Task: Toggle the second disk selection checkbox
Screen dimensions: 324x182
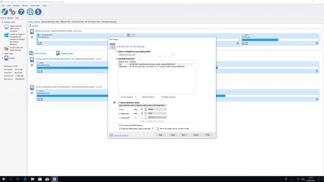Action: coord(32,65)
